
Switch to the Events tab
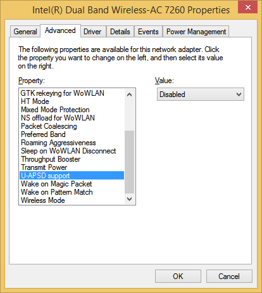click(148, 32)
